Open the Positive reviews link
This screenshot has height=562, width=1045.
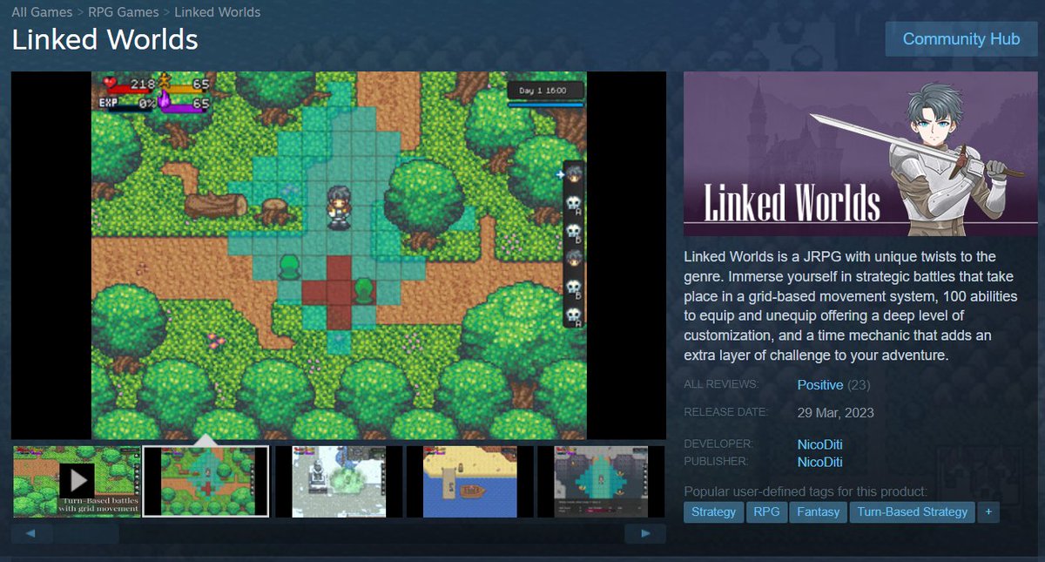pos(820,385)
